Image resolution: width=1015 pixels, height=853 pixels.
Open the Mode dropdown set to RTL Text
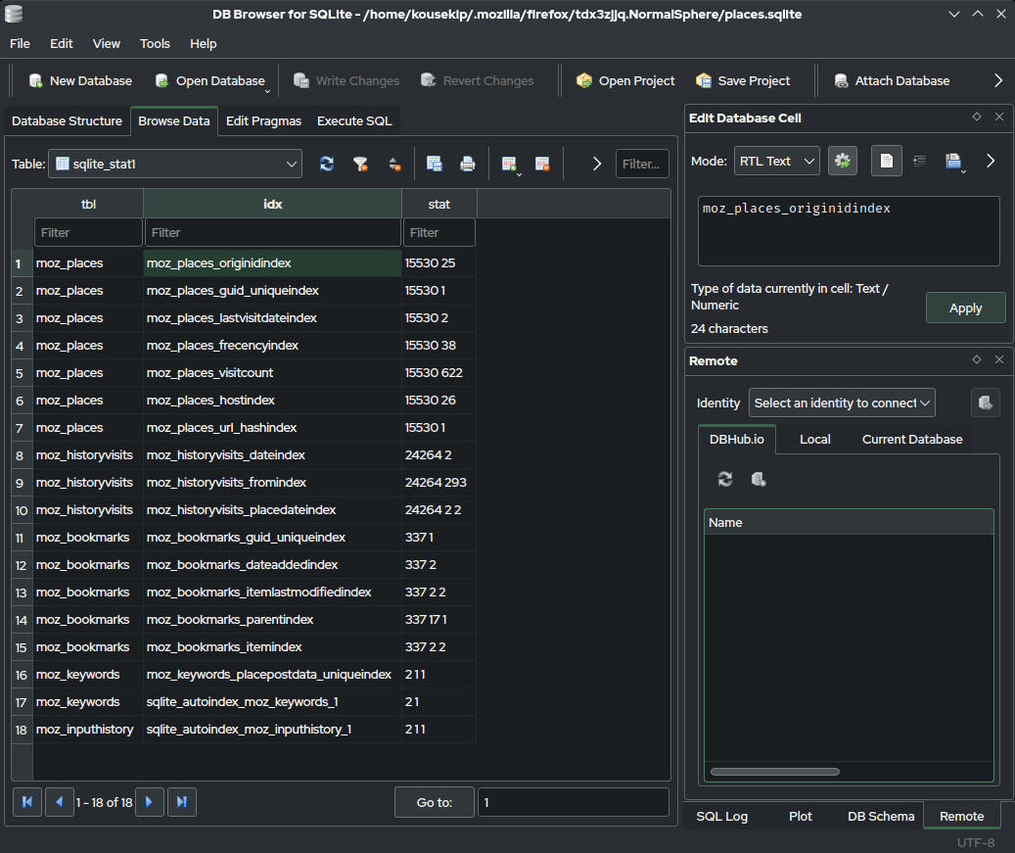click(777, 161)
